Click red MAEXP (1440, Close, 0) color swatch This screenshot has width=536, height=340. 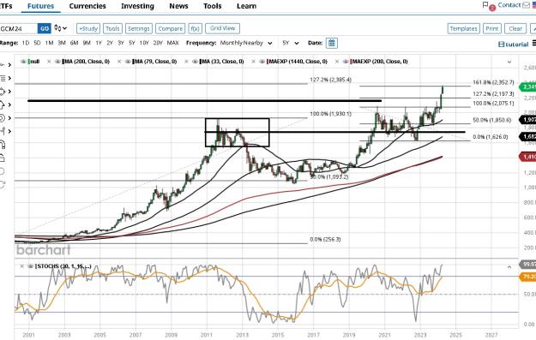pos(268,62)
